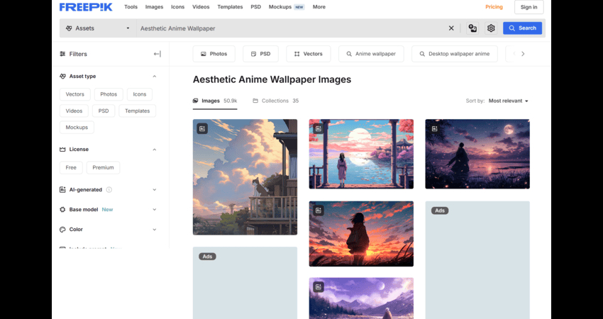Screen dimensions: 603x319
Task: Open the Templates menu in navbar
Action: [230, 7]
